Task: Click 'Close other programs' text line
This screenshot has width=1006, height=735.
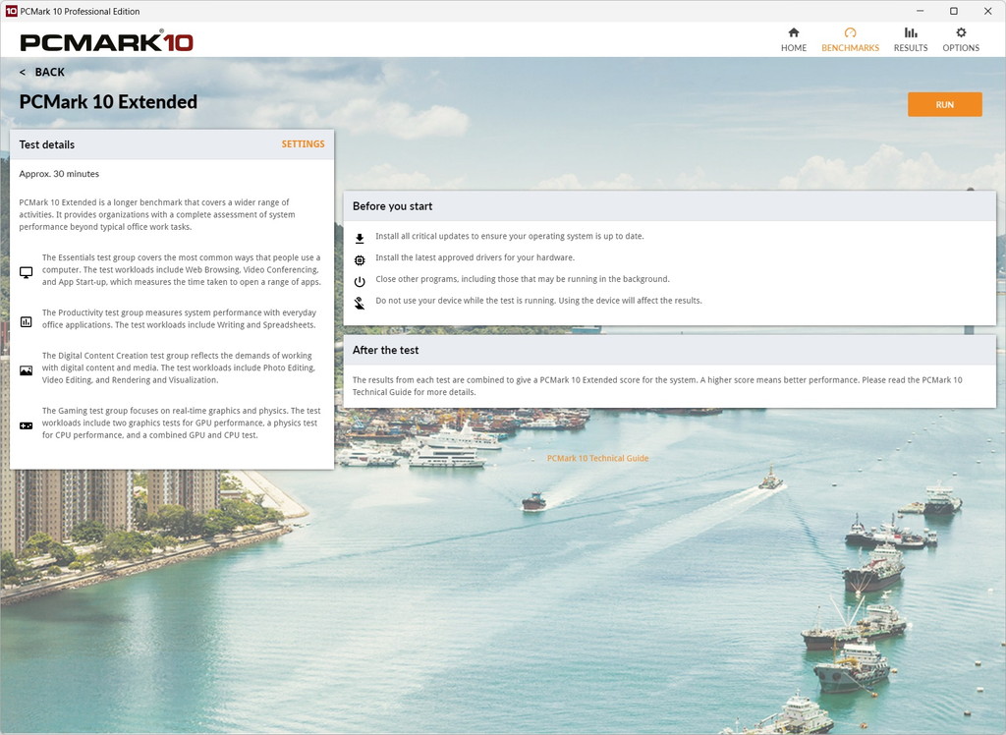Action: point(523,279)
